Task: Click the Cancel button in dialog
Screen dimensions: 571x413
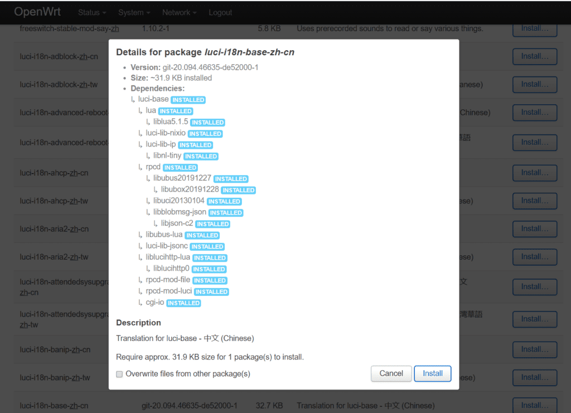Action: (x=391, y=373)
